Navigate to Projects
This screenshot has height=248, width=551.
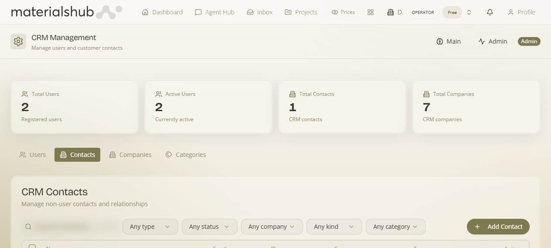301,12
